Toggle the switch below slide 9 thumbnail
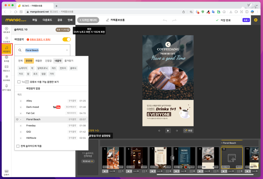Image resolution: width=263 pixels, height=179 pixels. 200,171
